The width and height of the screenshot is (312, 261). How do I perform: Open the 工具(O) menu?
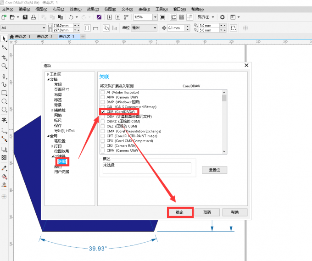point(162,9)
